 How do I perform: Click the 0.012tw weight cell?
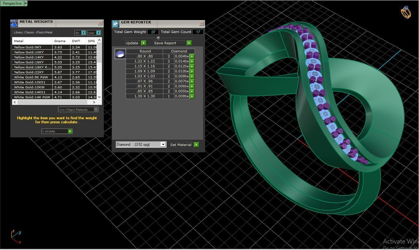pyautogui.click(x=182, y=66)
